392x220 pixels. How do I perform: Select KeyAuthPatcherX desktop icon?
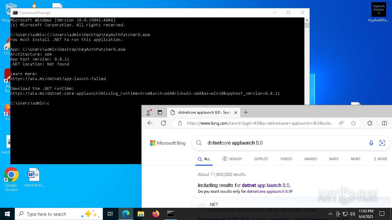click(379, 12)
